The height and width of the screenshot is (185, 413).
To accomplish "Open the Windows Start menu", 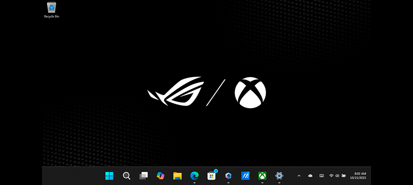I will pyautogui.click(x=109, y=176).
